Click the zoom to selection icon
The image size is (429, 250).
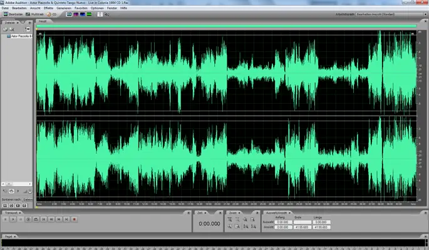coord(253,220)
